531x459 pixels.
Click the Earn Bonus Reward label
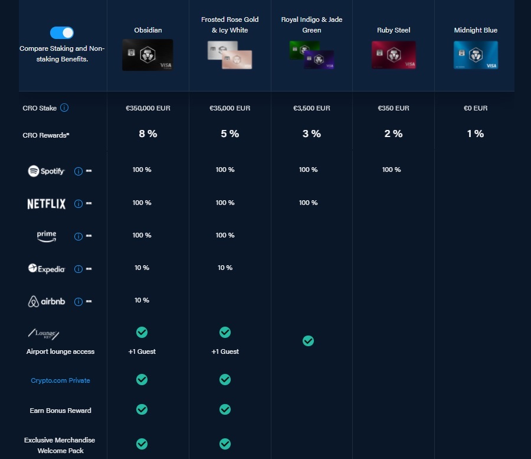(60, 411)
